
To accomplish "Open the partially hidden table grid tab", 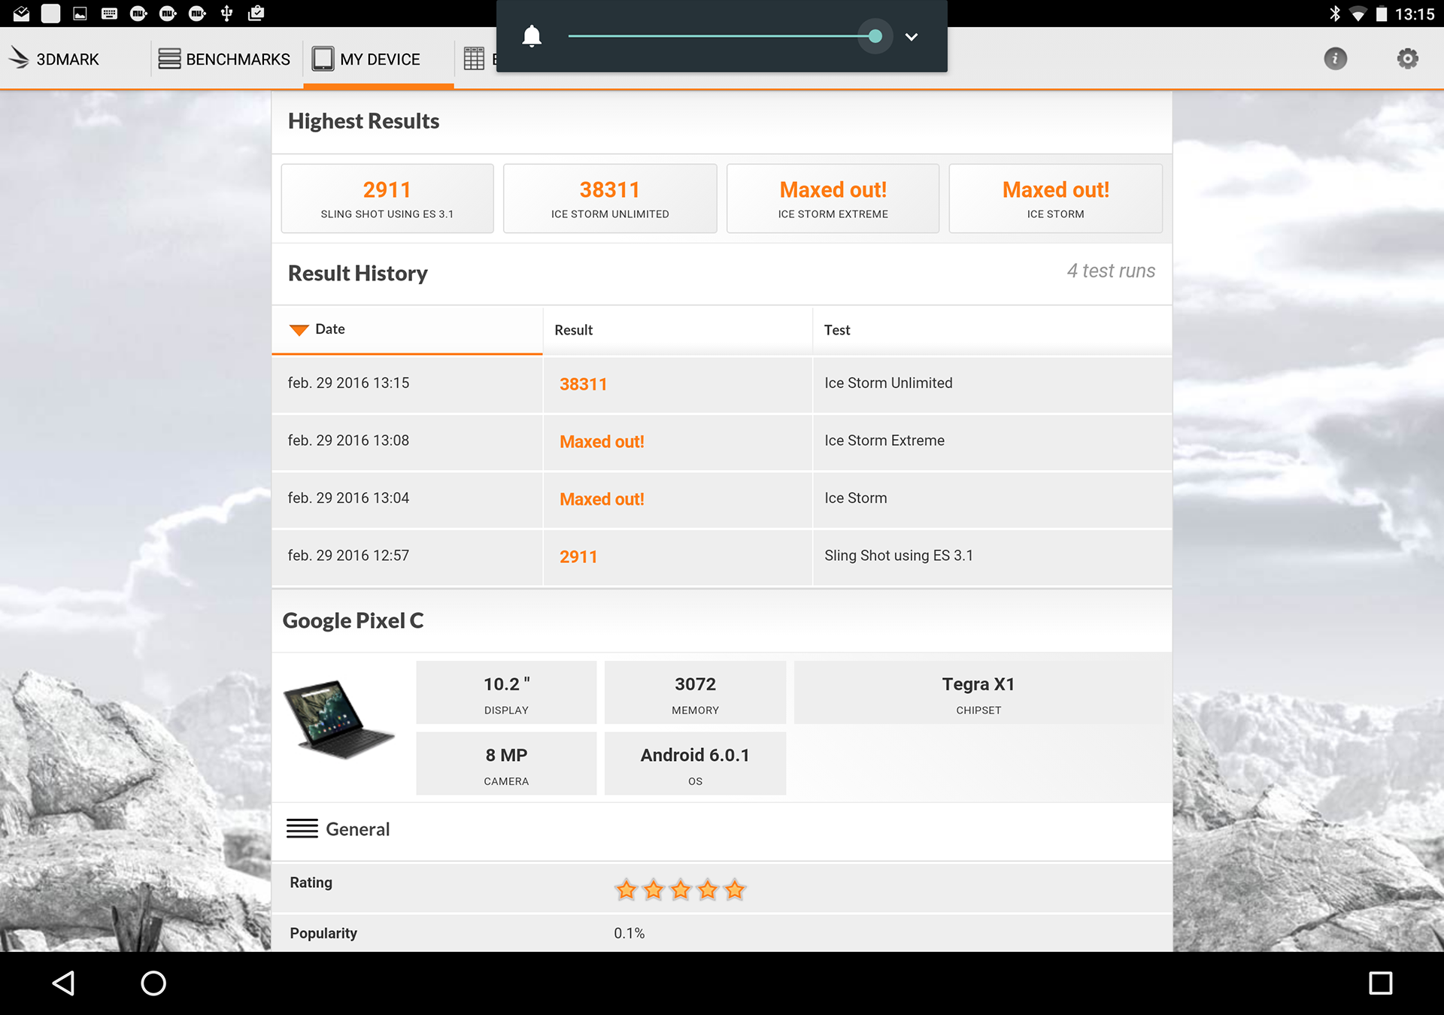I will pos(475,59).
